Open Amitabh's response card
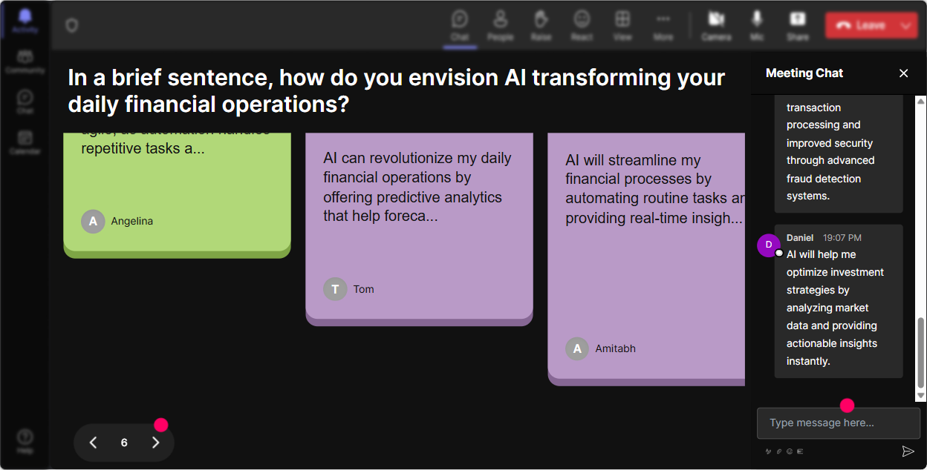Screen dimensions: 927x470 tap(646, 259)
